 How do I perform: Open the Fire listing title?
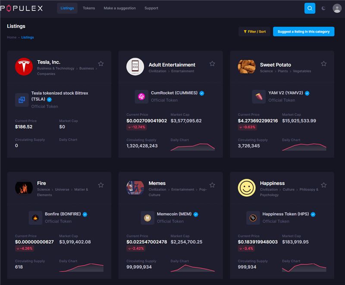click(41, 183)
